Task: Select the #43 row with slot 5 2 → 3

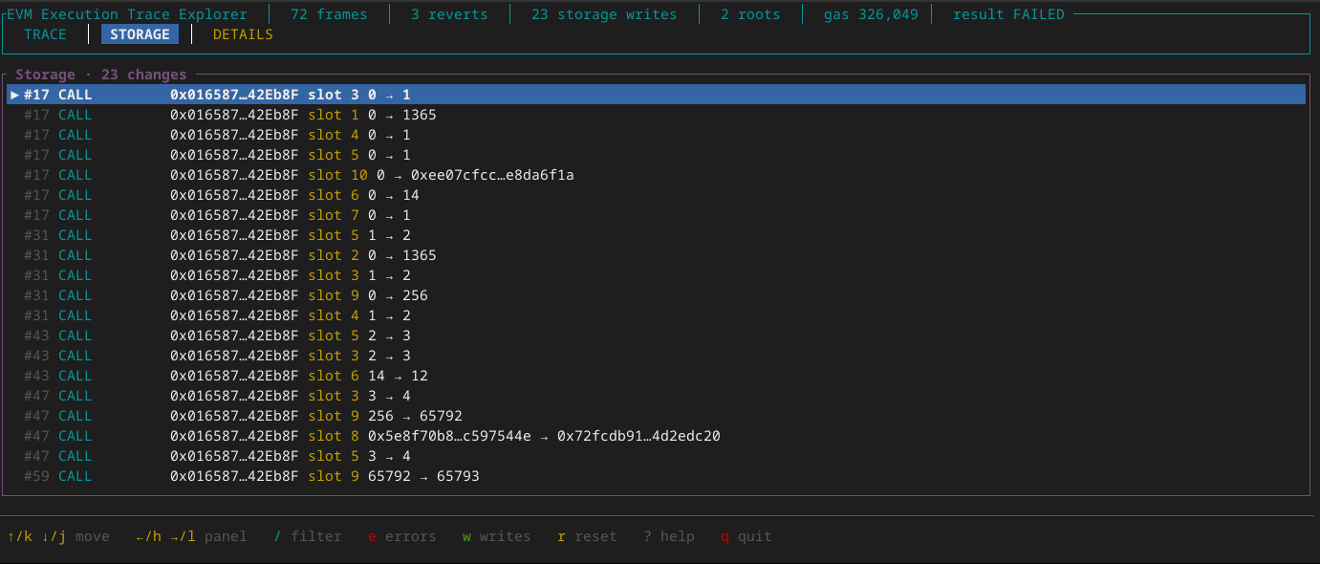Action: tap(657, 336)
